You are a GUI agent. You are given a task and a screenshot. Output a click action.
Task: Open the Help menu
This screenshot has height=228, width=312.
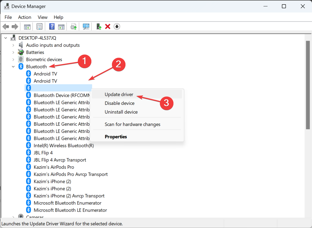(x=59, y=17)
